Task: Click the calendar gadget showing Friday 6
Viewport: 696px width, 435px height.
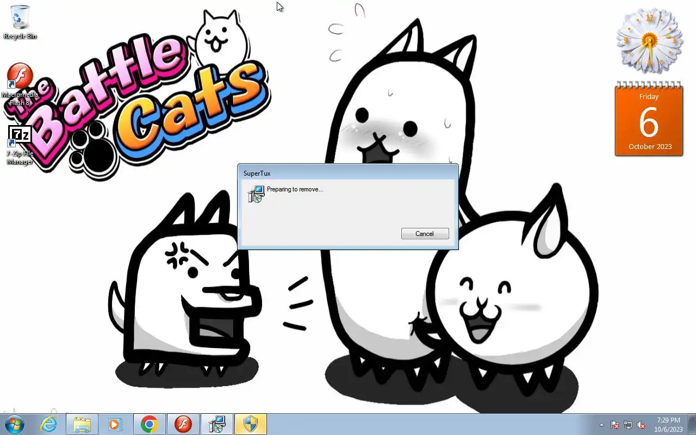Action: tap(649, 119)
